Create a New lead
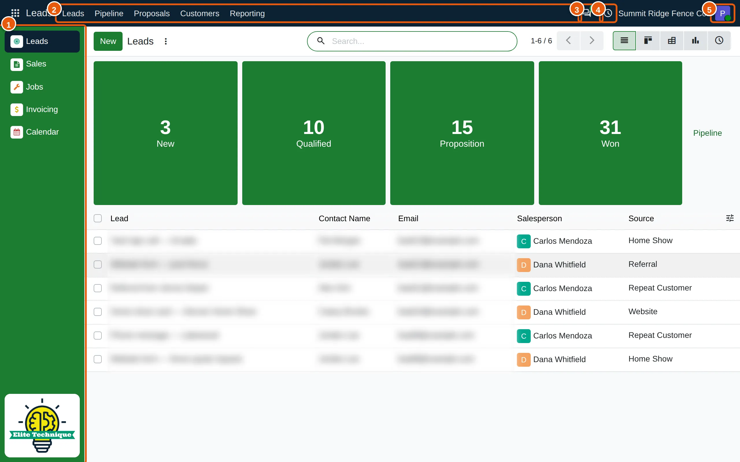Screen dimensions: 740x462 click(x=108, y=41)
